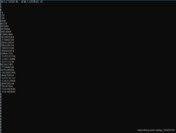Select the output line reading 120
This screenshot has height=133, width=176.
(x=2, y=15)
